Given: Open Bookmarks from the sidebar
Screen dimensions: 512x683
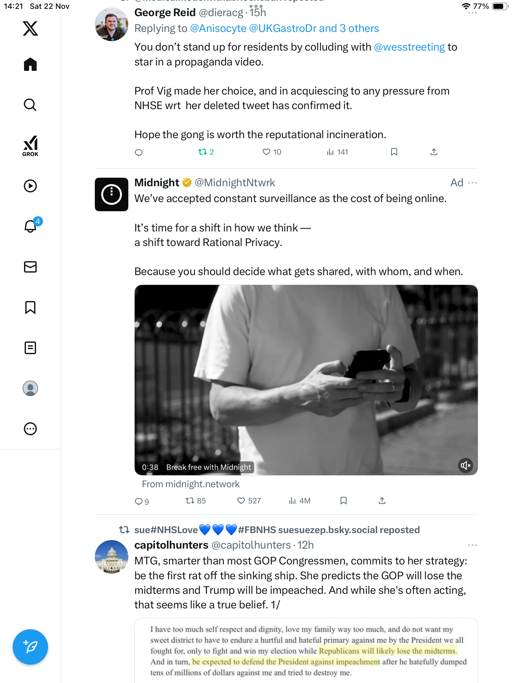Looking at the screenshot, I should (x=30, y=307).
